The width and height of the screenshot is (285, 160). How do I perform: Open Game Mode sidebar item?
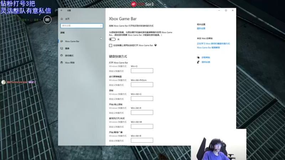(x=82, y=55)
